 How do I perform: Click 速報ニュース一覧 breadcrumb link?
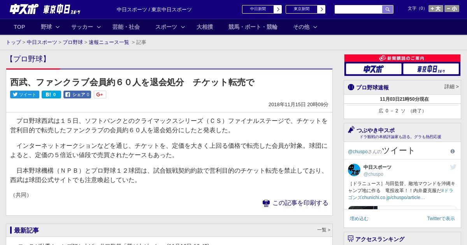coord(109,42)
